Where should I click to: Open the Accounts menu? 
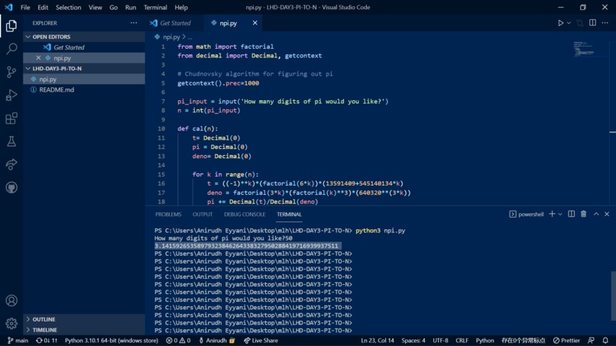(x=11, y=300)
